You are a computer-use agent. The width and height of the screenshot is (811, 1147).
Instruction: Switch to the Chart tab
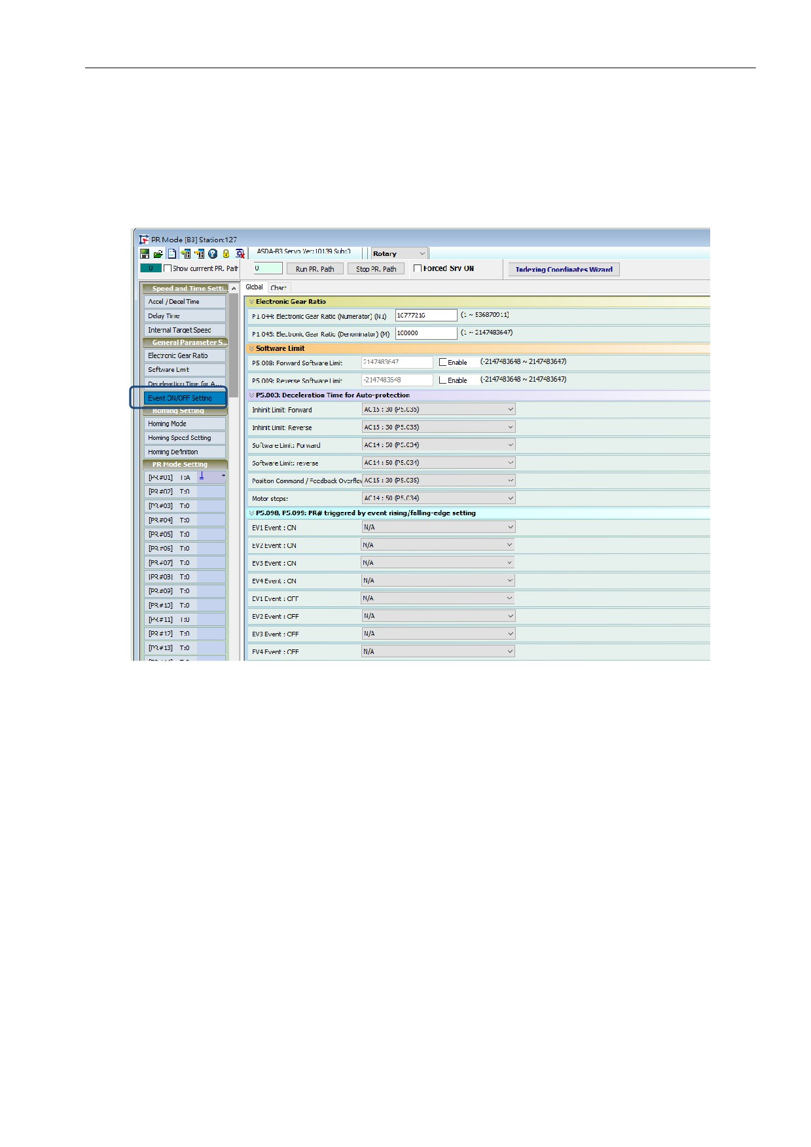click(x=279, y=287)
